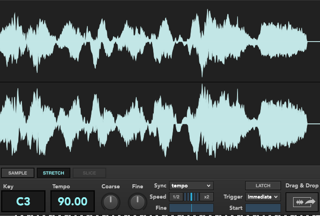The image size is (320, 216).
Task: Click the flat waveform tail at the right end
Action: pos(313,41)
